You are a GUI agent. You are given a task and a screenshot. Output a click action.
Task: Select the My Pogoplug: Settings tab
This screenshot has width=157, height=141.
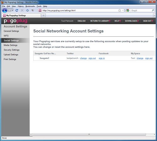[x=21, y=16]
